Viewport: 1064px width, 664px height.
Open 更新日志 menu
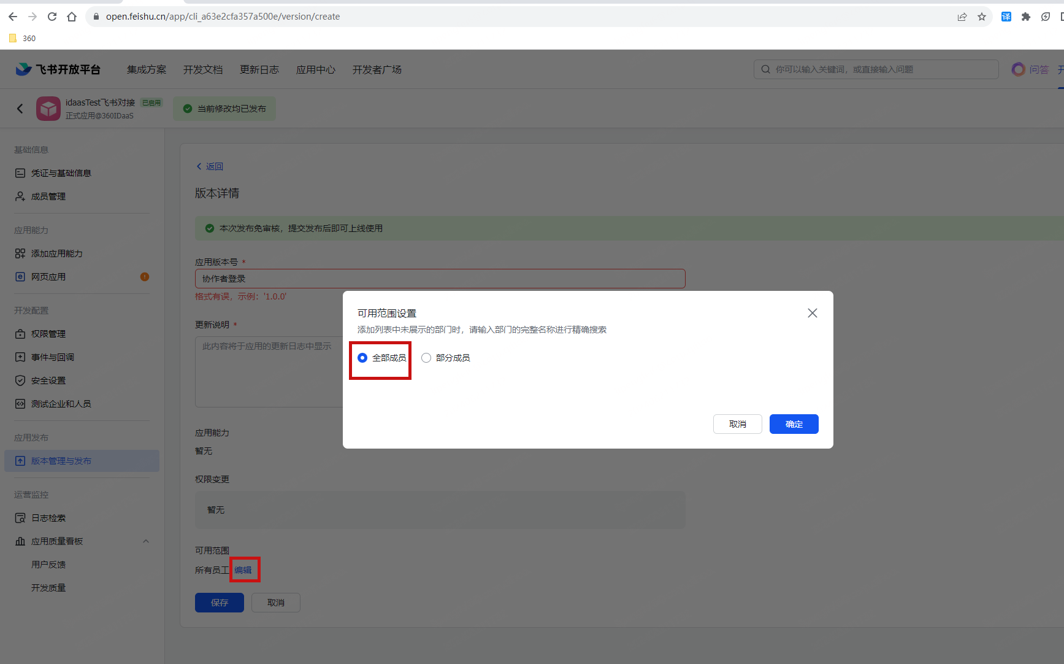click(259, 69)
